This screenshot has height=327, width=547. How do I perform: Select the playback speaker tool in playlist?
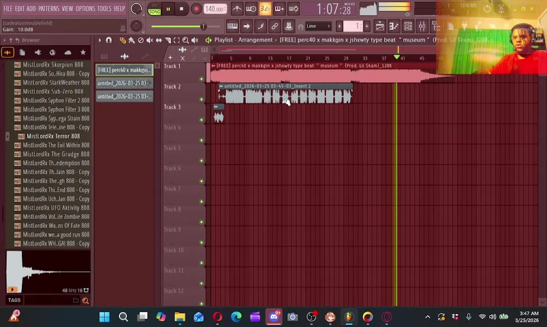click(x=194, y=40)
